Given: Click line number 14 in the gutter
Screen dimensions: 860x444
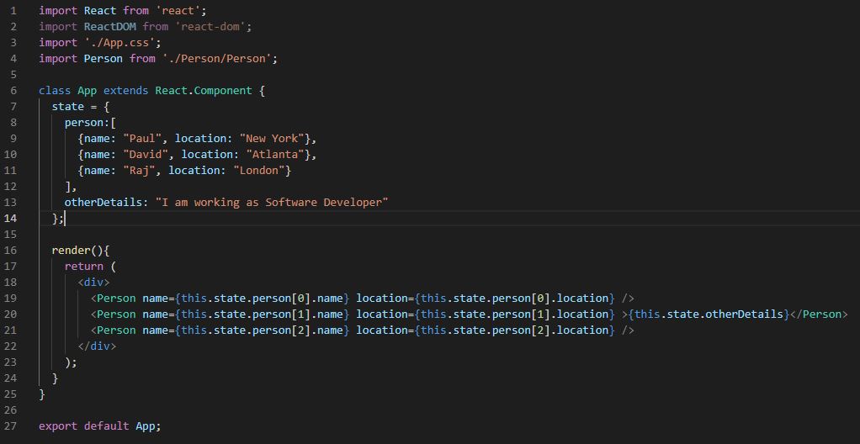Looking at the screenshot, I should point(10,219).
